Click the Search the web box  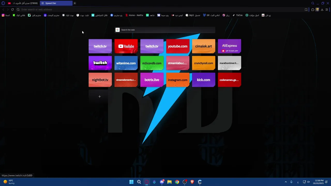(x=165, y=30)
